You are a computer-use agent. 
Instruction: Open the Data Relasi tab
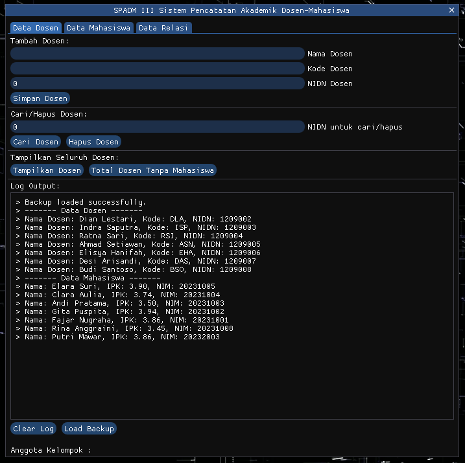point(163,28)
